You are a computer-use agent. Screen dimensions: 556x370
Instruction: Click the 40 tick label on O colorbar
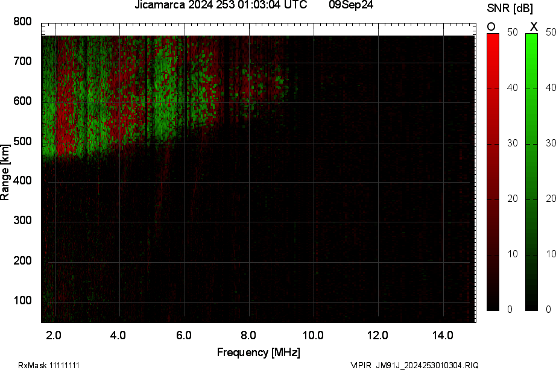click(513, 88)
